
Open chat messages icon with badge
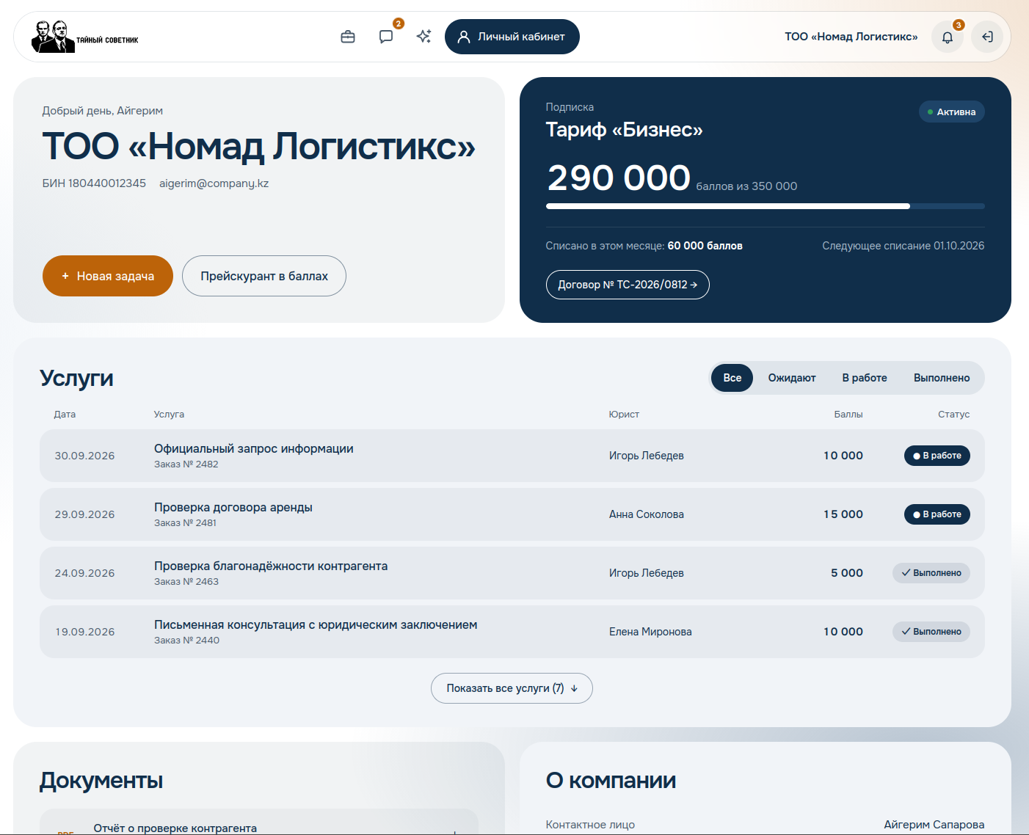[x=386, y=37]
